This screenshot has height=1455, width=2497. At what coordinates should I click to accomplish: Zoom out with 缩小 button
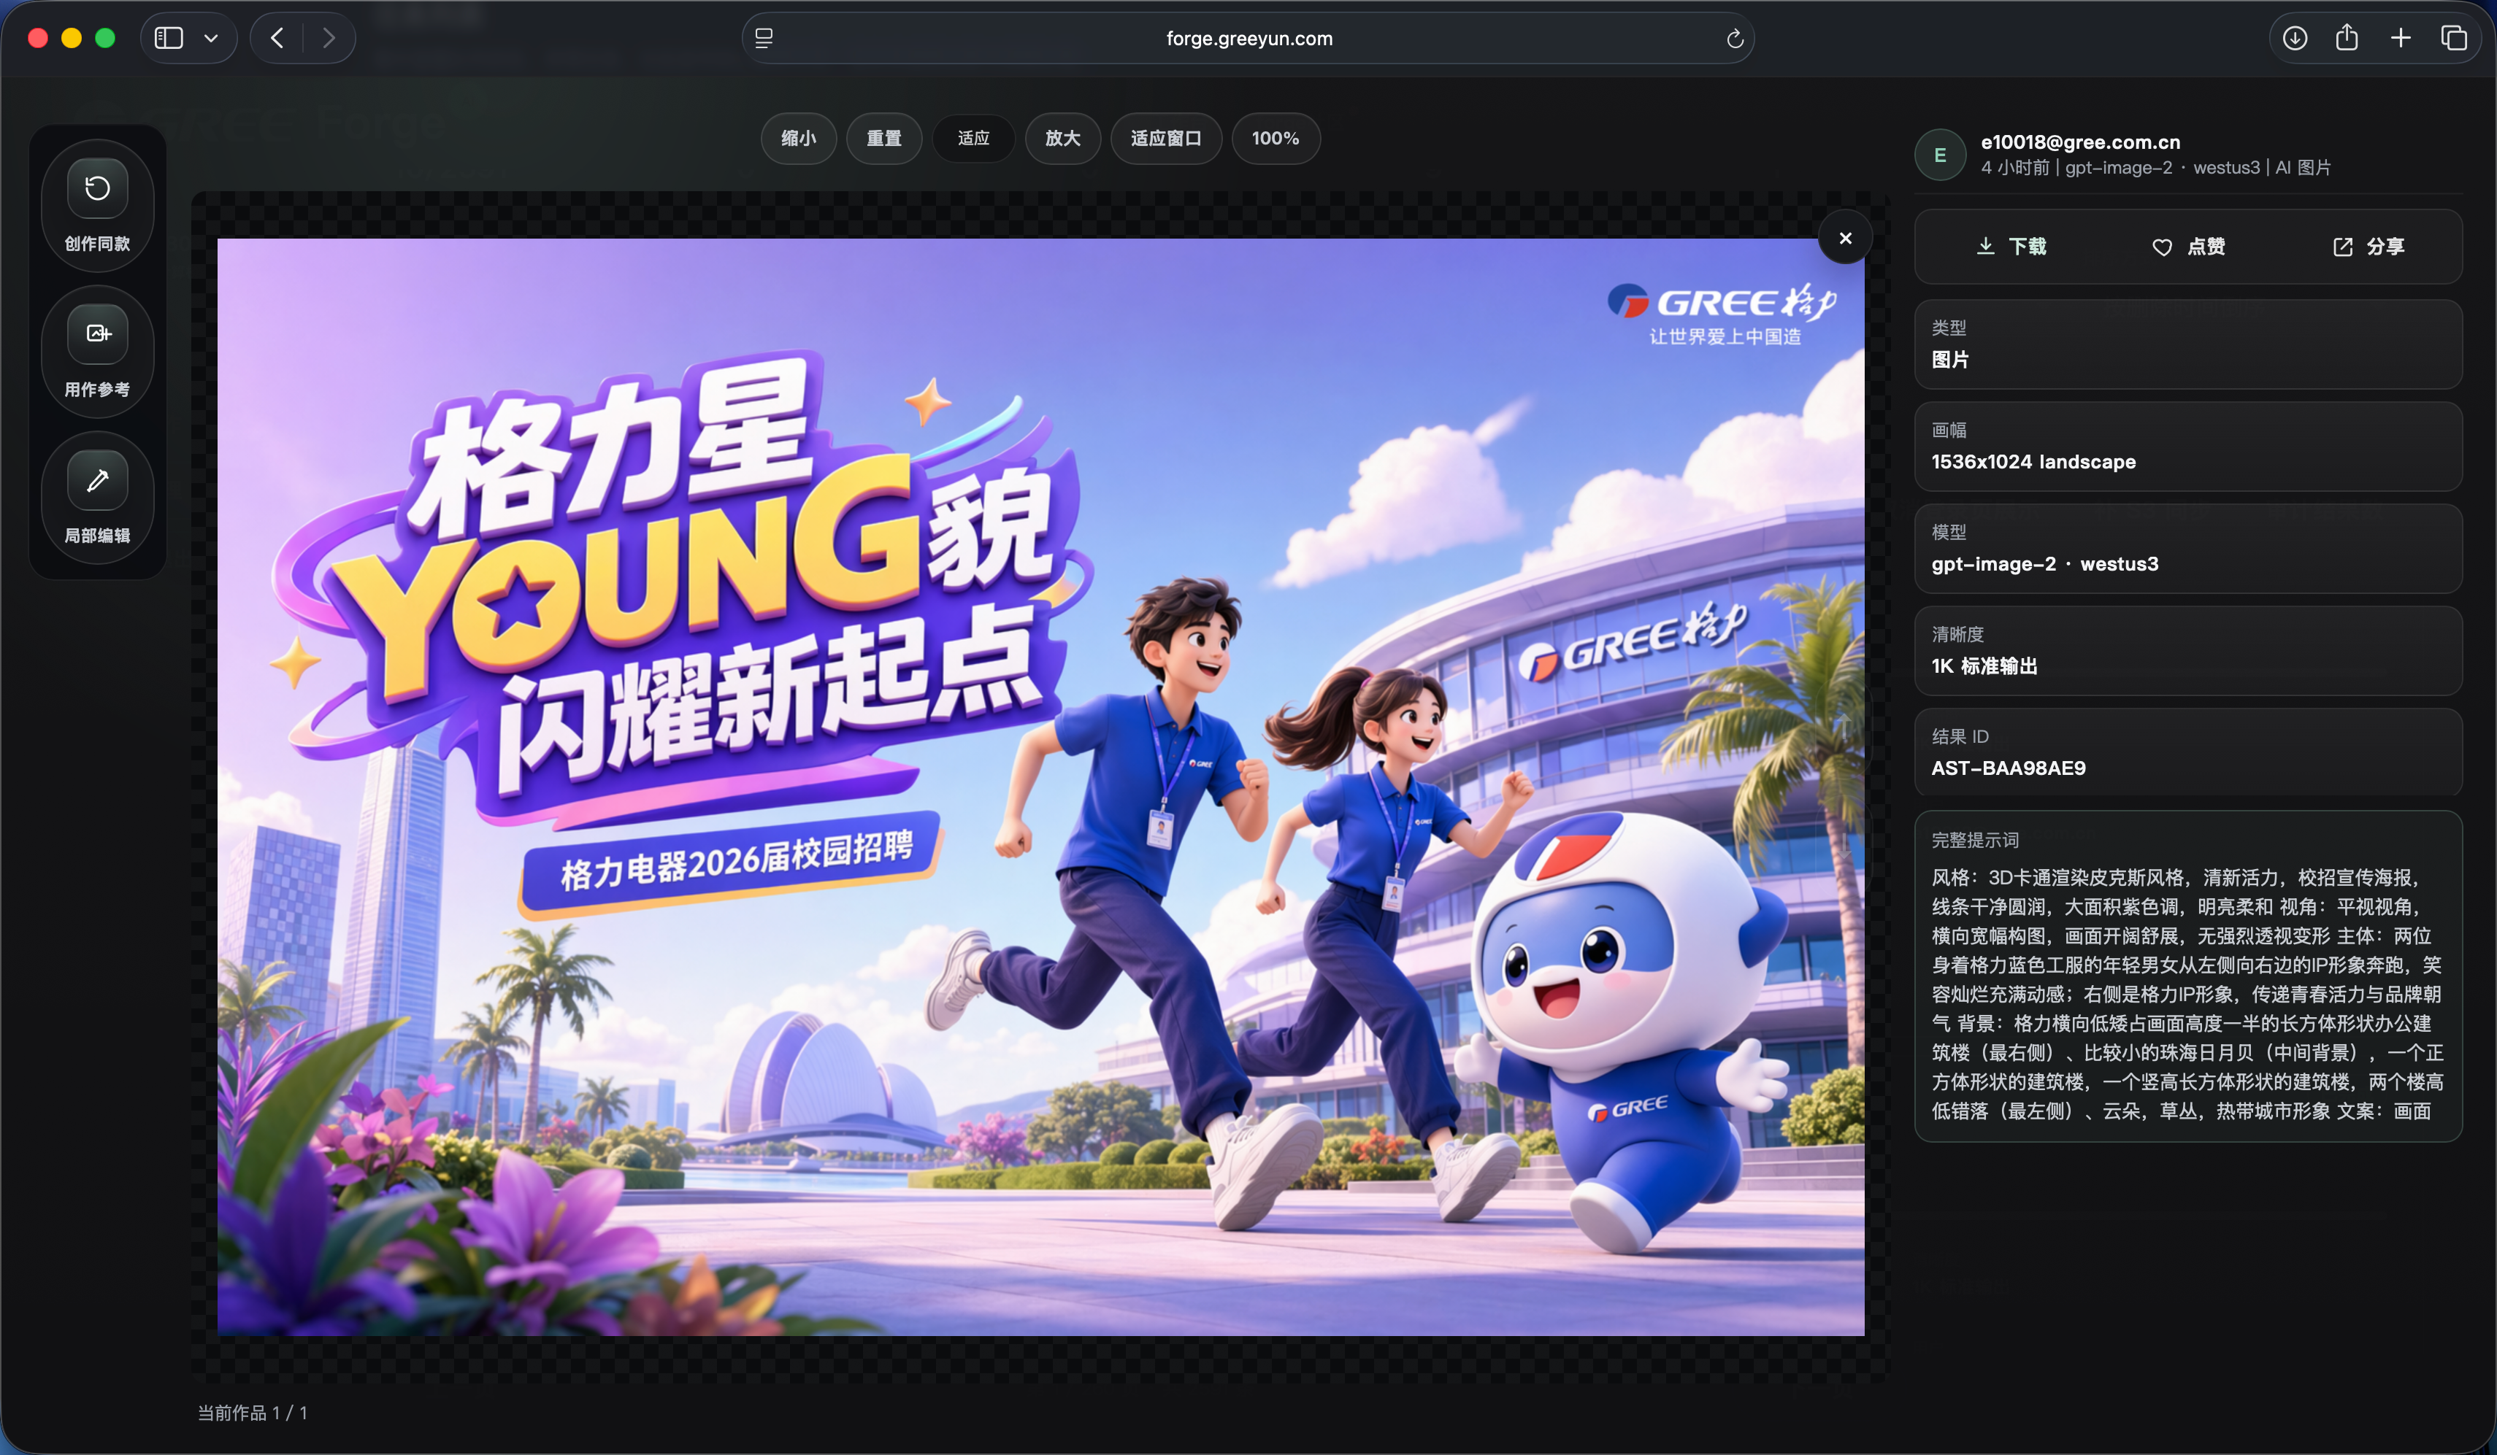tap(799, 139)
